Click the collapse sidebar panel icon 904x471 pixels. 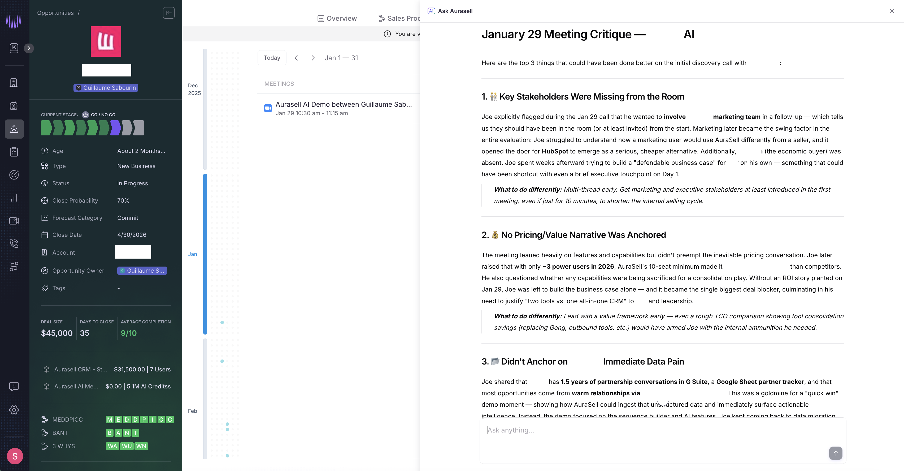[x=168, y=13]
